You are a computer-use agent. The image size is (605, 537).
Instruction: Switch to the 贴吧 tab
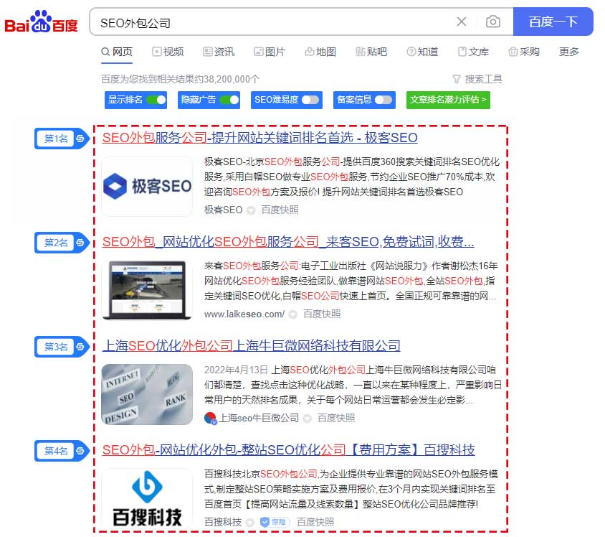[371, 52]
